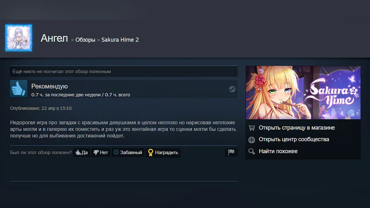The height and width of the screenshot is (208, 370).
Task: Mark the review as Забавный
Action: [128, 152]
